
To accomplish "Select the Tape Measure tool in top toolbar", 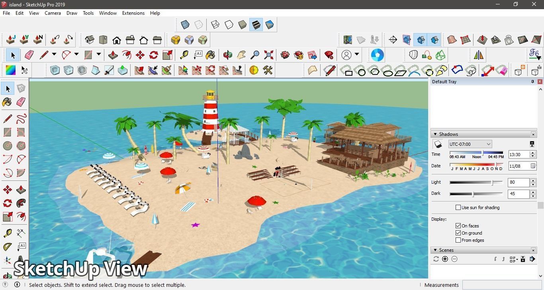I will 184,55.
